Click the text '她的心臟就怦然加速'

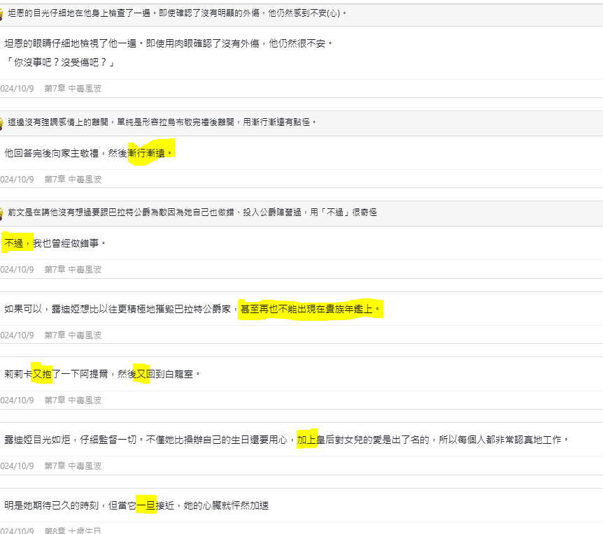226,505
